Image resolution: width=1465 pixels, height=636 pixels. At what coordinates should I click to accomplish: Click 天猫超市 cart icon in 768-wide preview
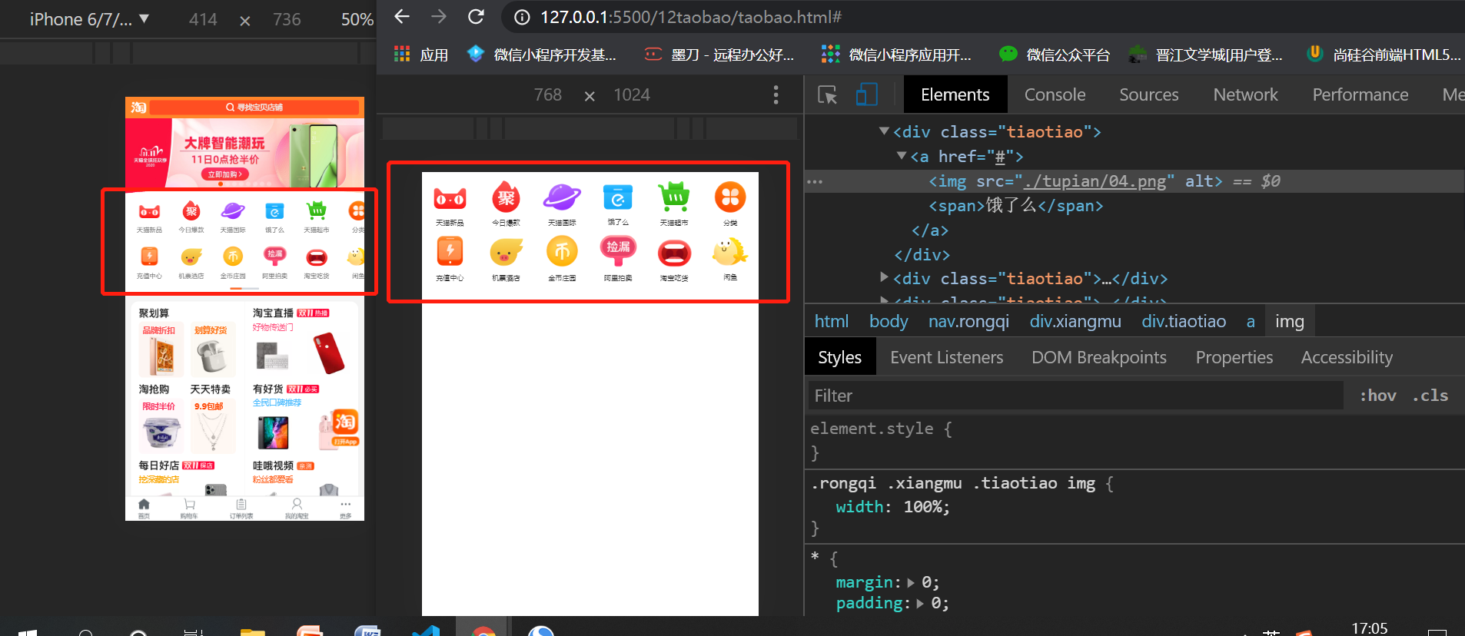pos(674,197)
